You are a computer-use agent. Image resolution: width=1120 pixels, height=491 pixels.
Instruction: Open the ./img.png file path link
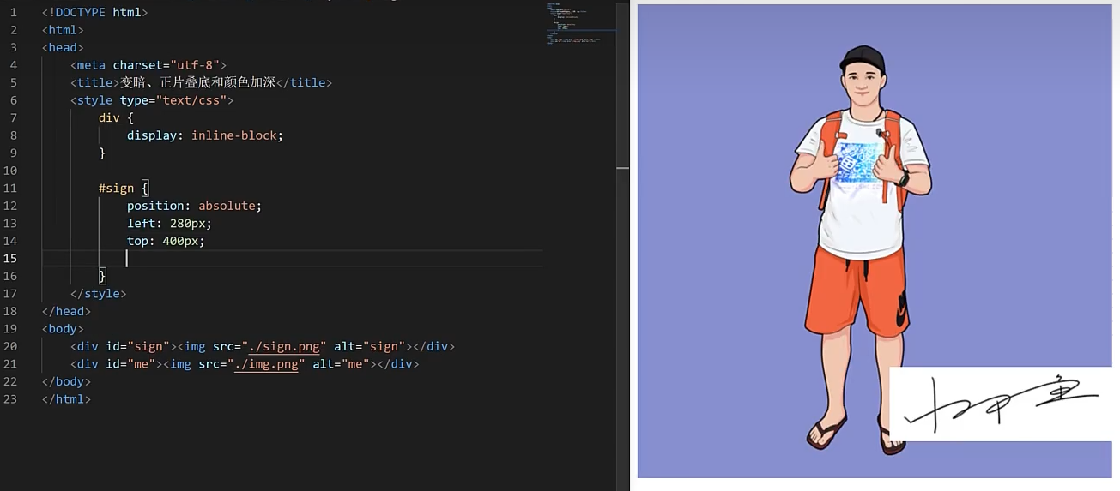[x=266, y=364]
